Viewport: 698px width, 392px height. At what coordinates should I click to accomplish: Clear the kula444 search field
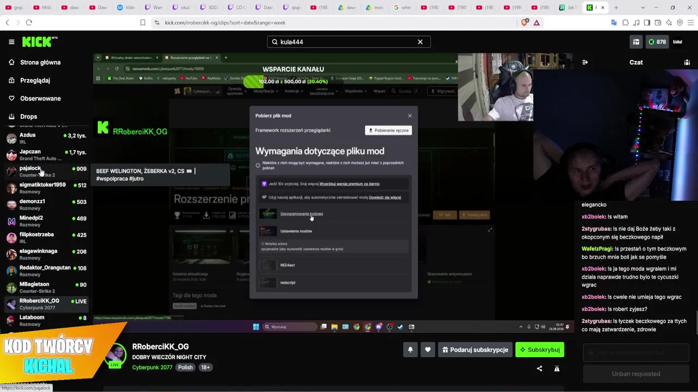pyautogui.click(x=420, y=42)
